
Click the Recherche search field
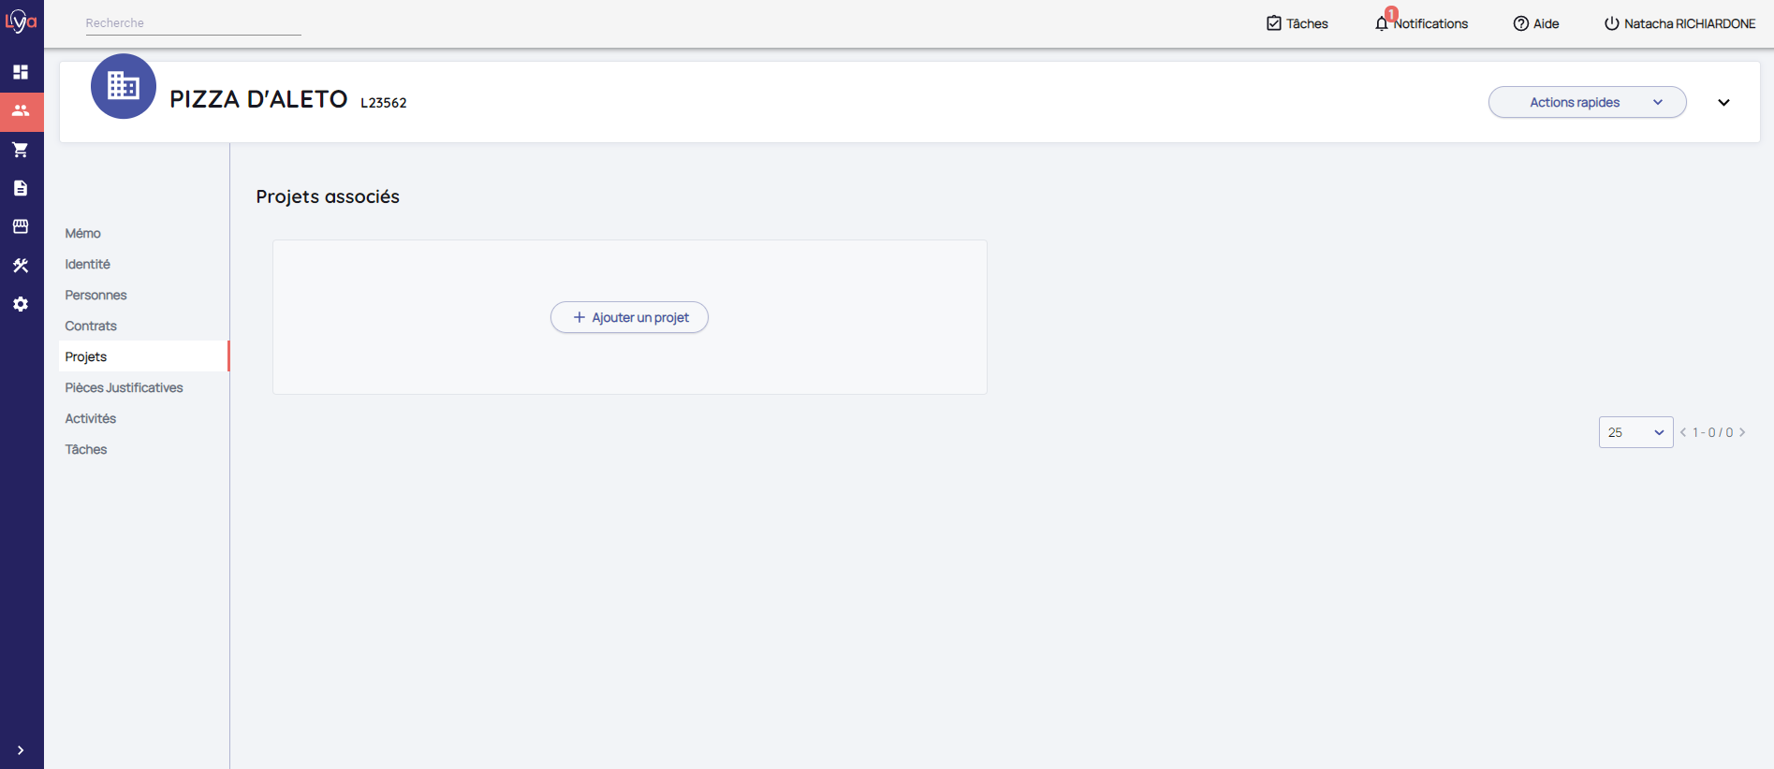coord(193,23)
